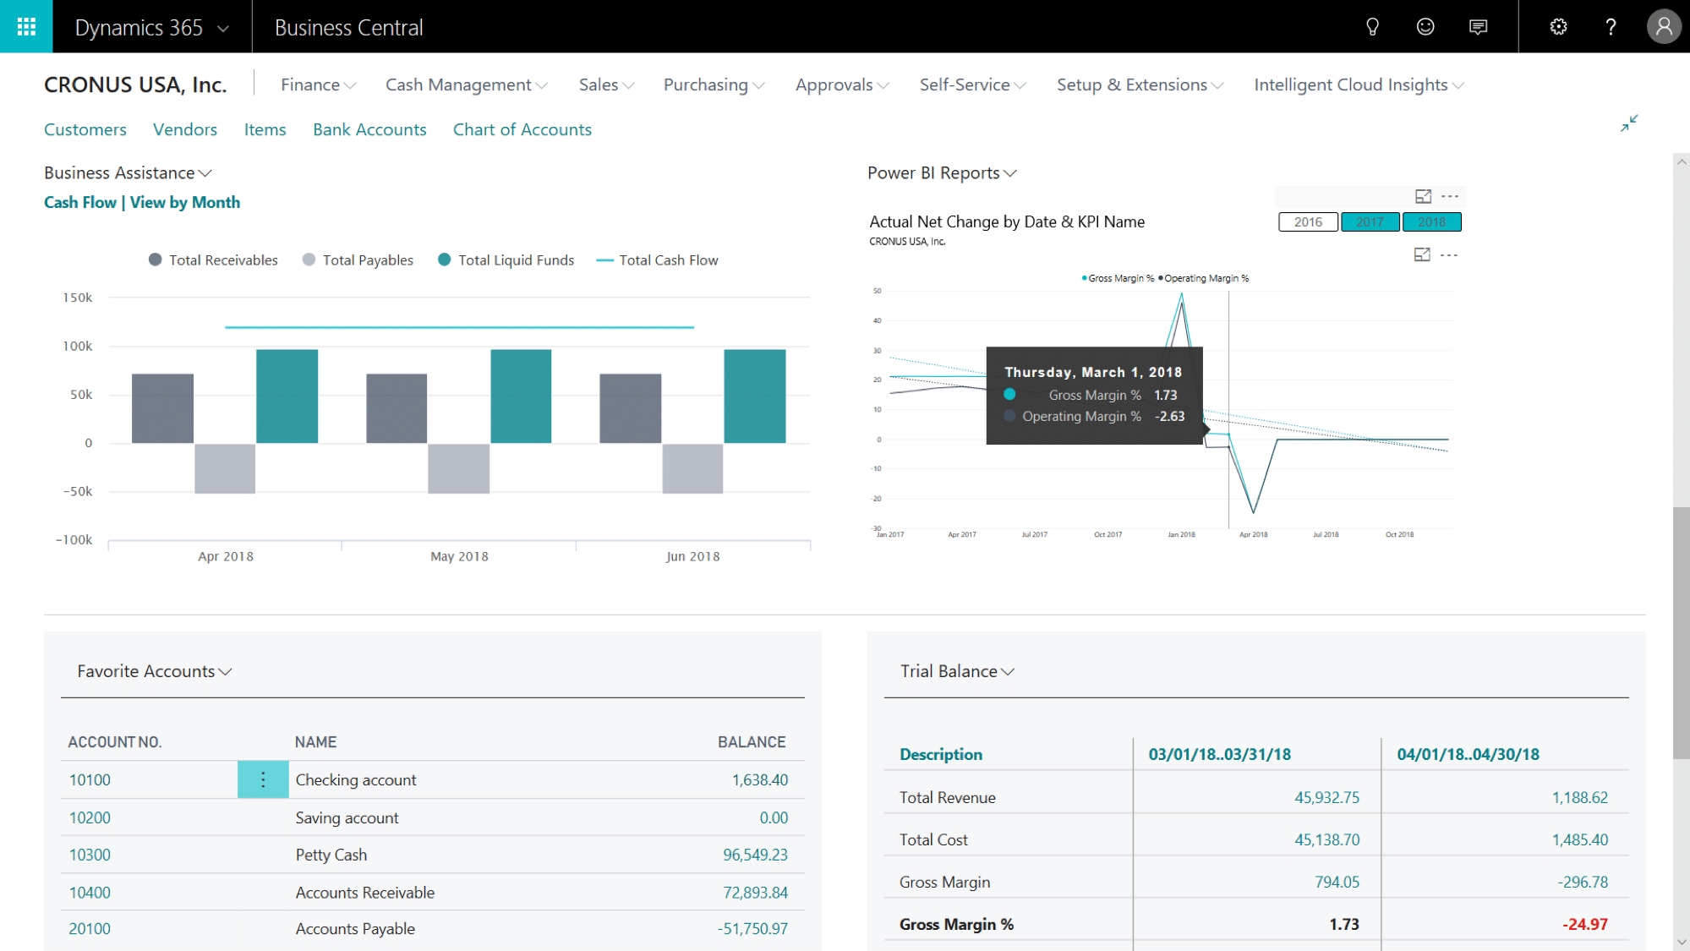The height and width of the screenshot is (951, 1690).
Task: Open Cash Flow View by Month
Action: coord(141,202)
